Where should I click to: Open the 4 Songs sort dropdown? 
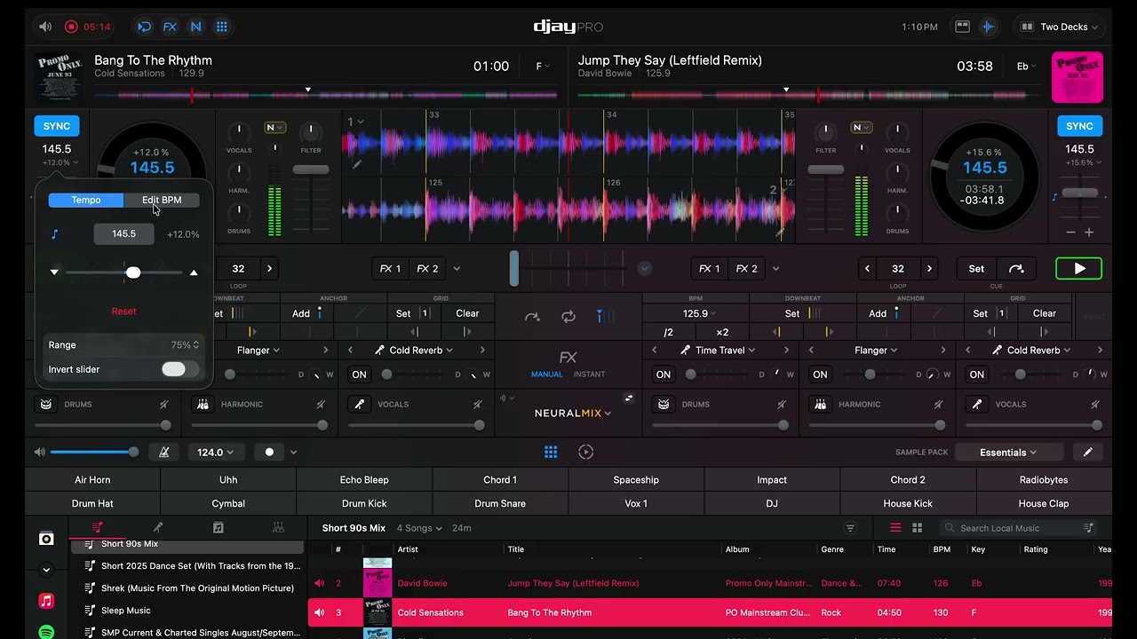419,528
